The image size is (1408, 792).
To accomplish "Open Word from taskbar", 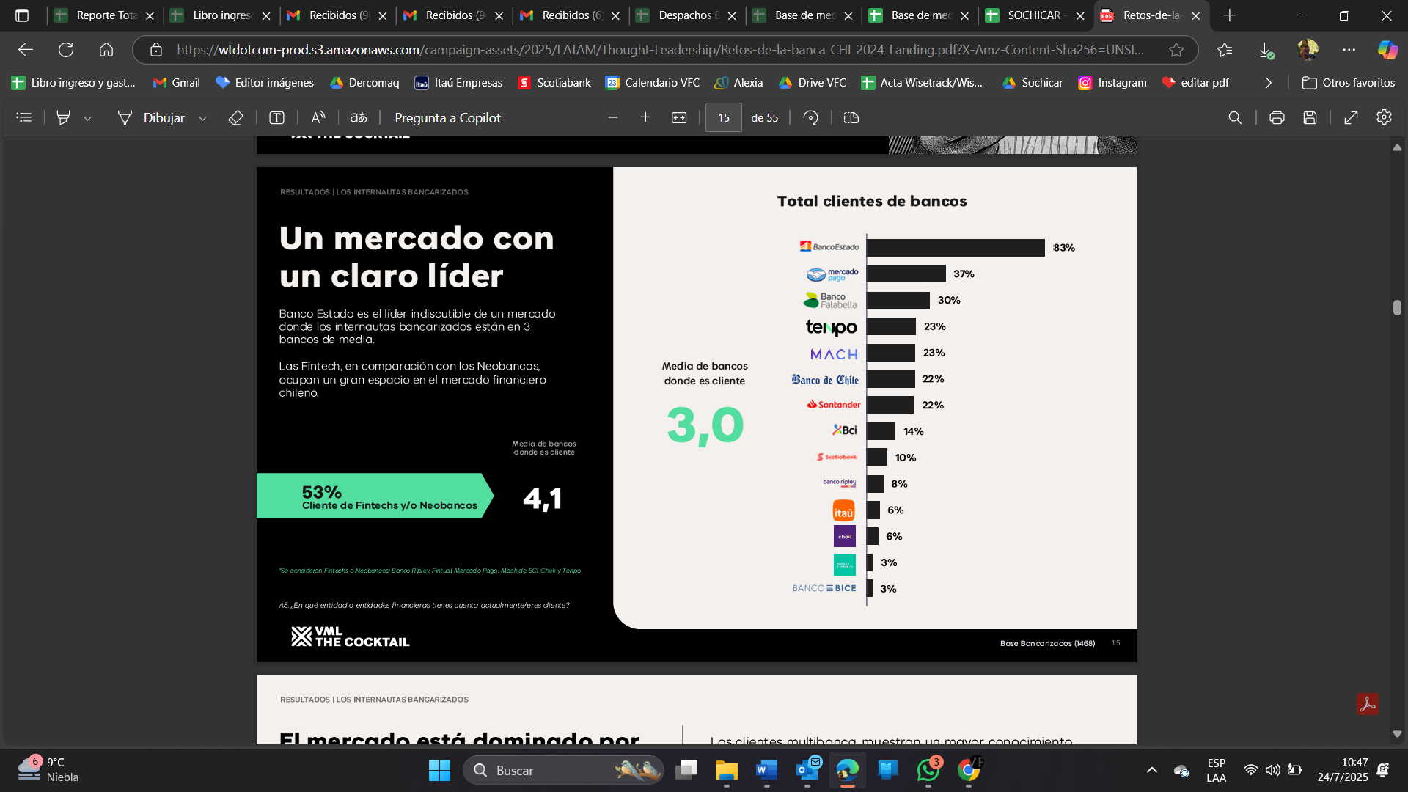I will coord(766,770).
